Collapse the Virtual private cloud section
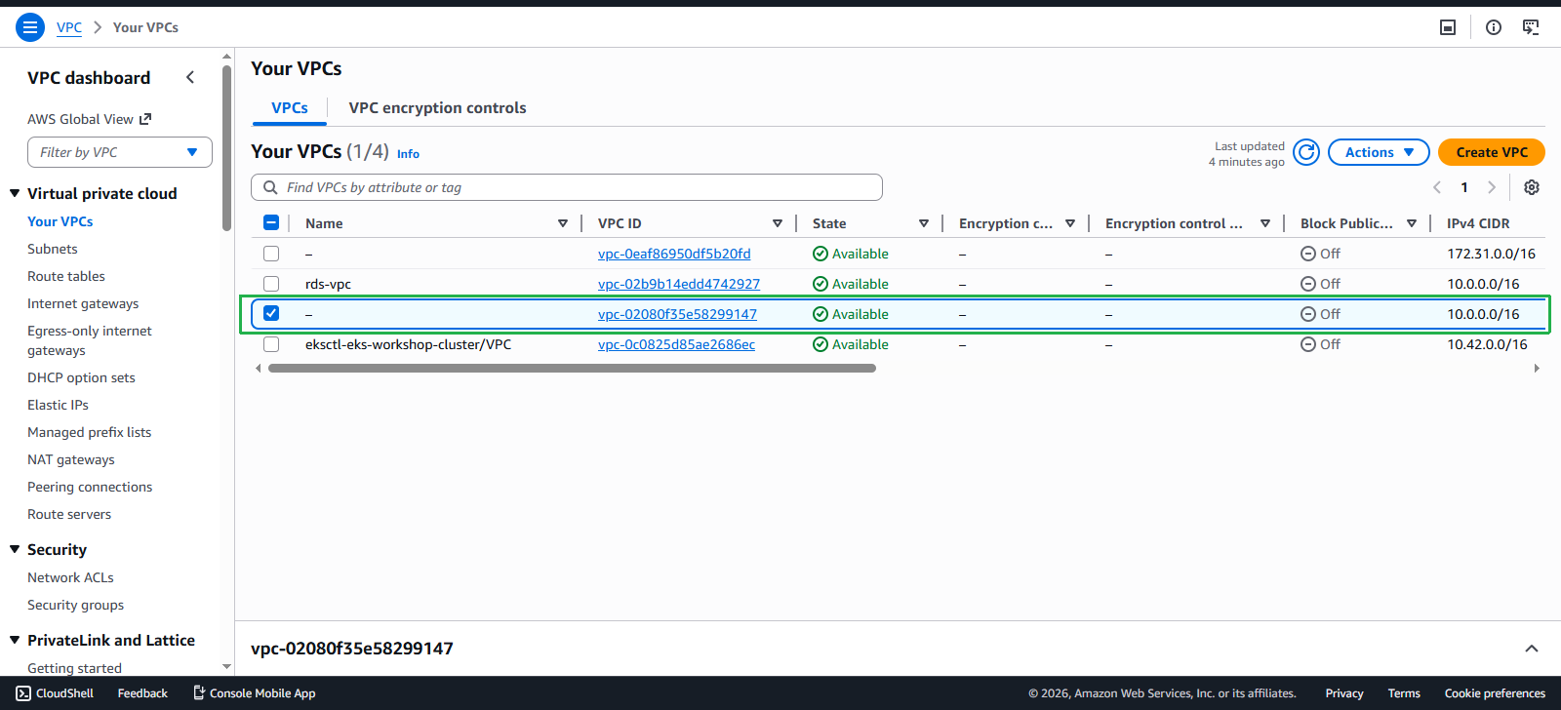 [15, 193]
